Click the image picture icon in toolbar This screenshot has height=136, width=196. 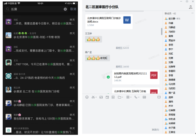(101, 97)
